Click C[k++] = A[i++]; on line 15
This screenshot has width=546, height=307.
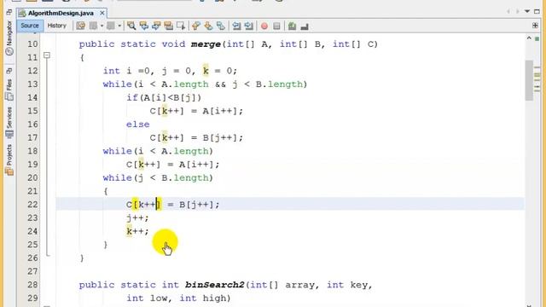pos(196,111)
